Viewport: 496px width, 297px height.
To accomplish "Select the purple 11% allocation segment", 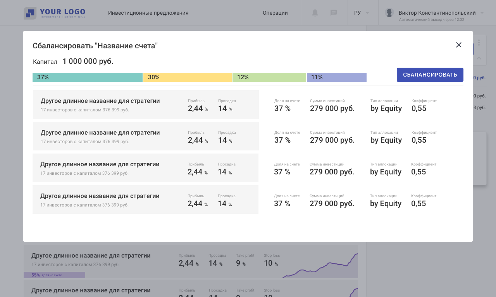I will [337, 77].
